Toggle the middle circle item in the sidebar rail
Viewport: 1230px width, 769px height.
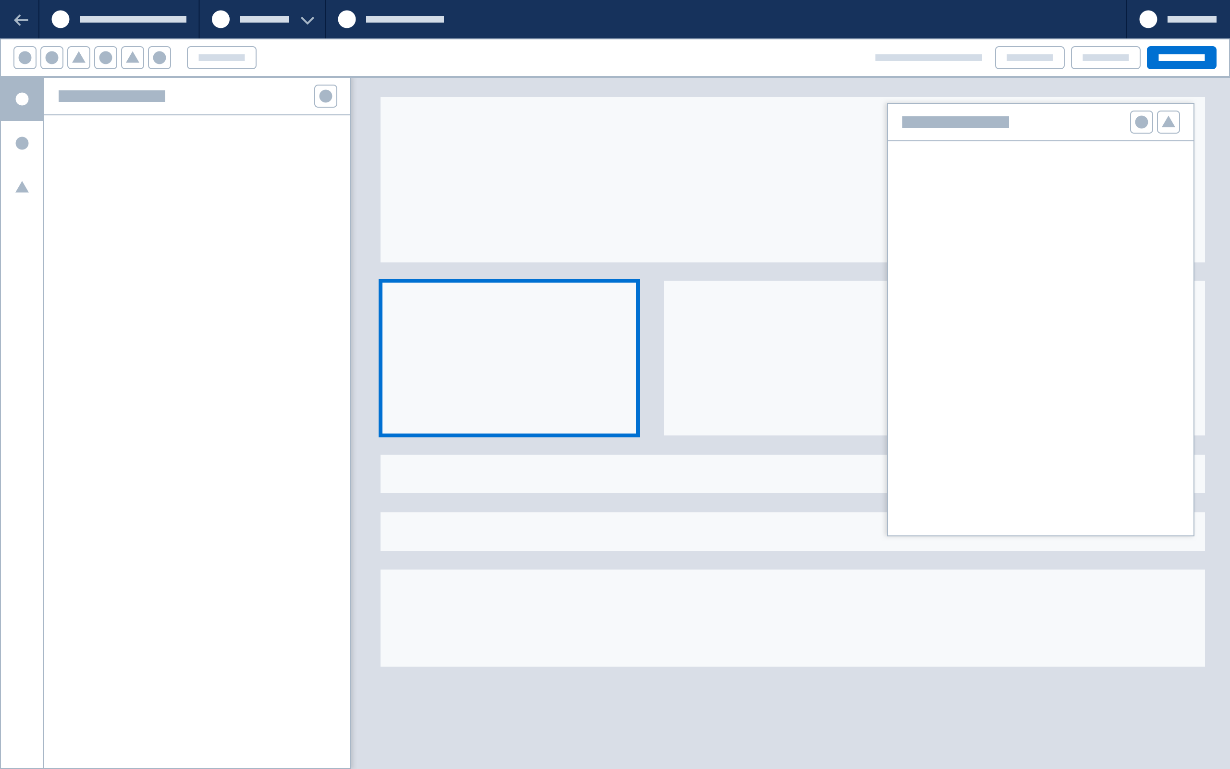click(x=22, y=143)
